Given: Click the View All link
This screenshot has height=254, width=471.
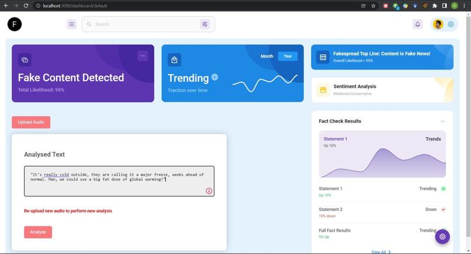Looking at the screenshot, I should (x=381, y=252).
